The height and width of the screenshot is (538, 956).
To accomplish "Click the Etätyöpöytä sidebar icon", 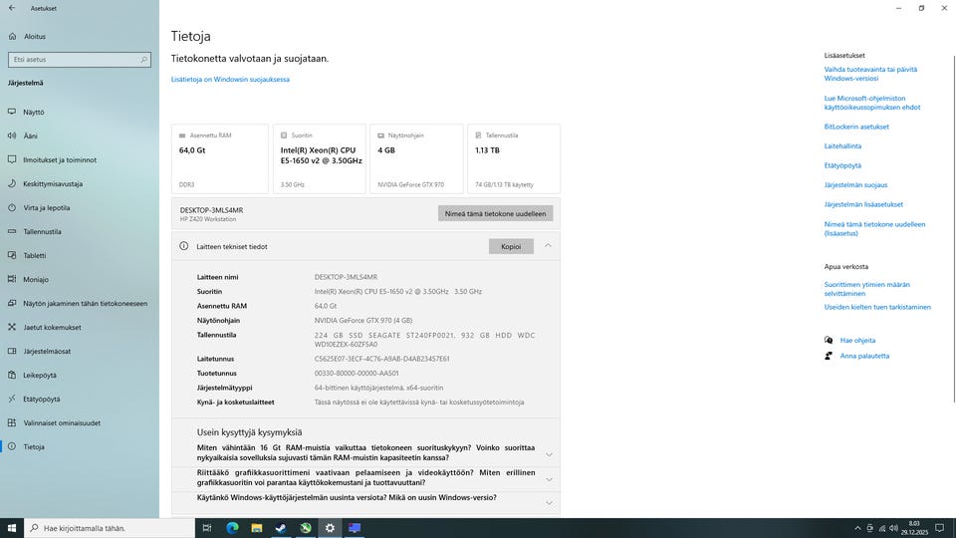I will 12,399.
